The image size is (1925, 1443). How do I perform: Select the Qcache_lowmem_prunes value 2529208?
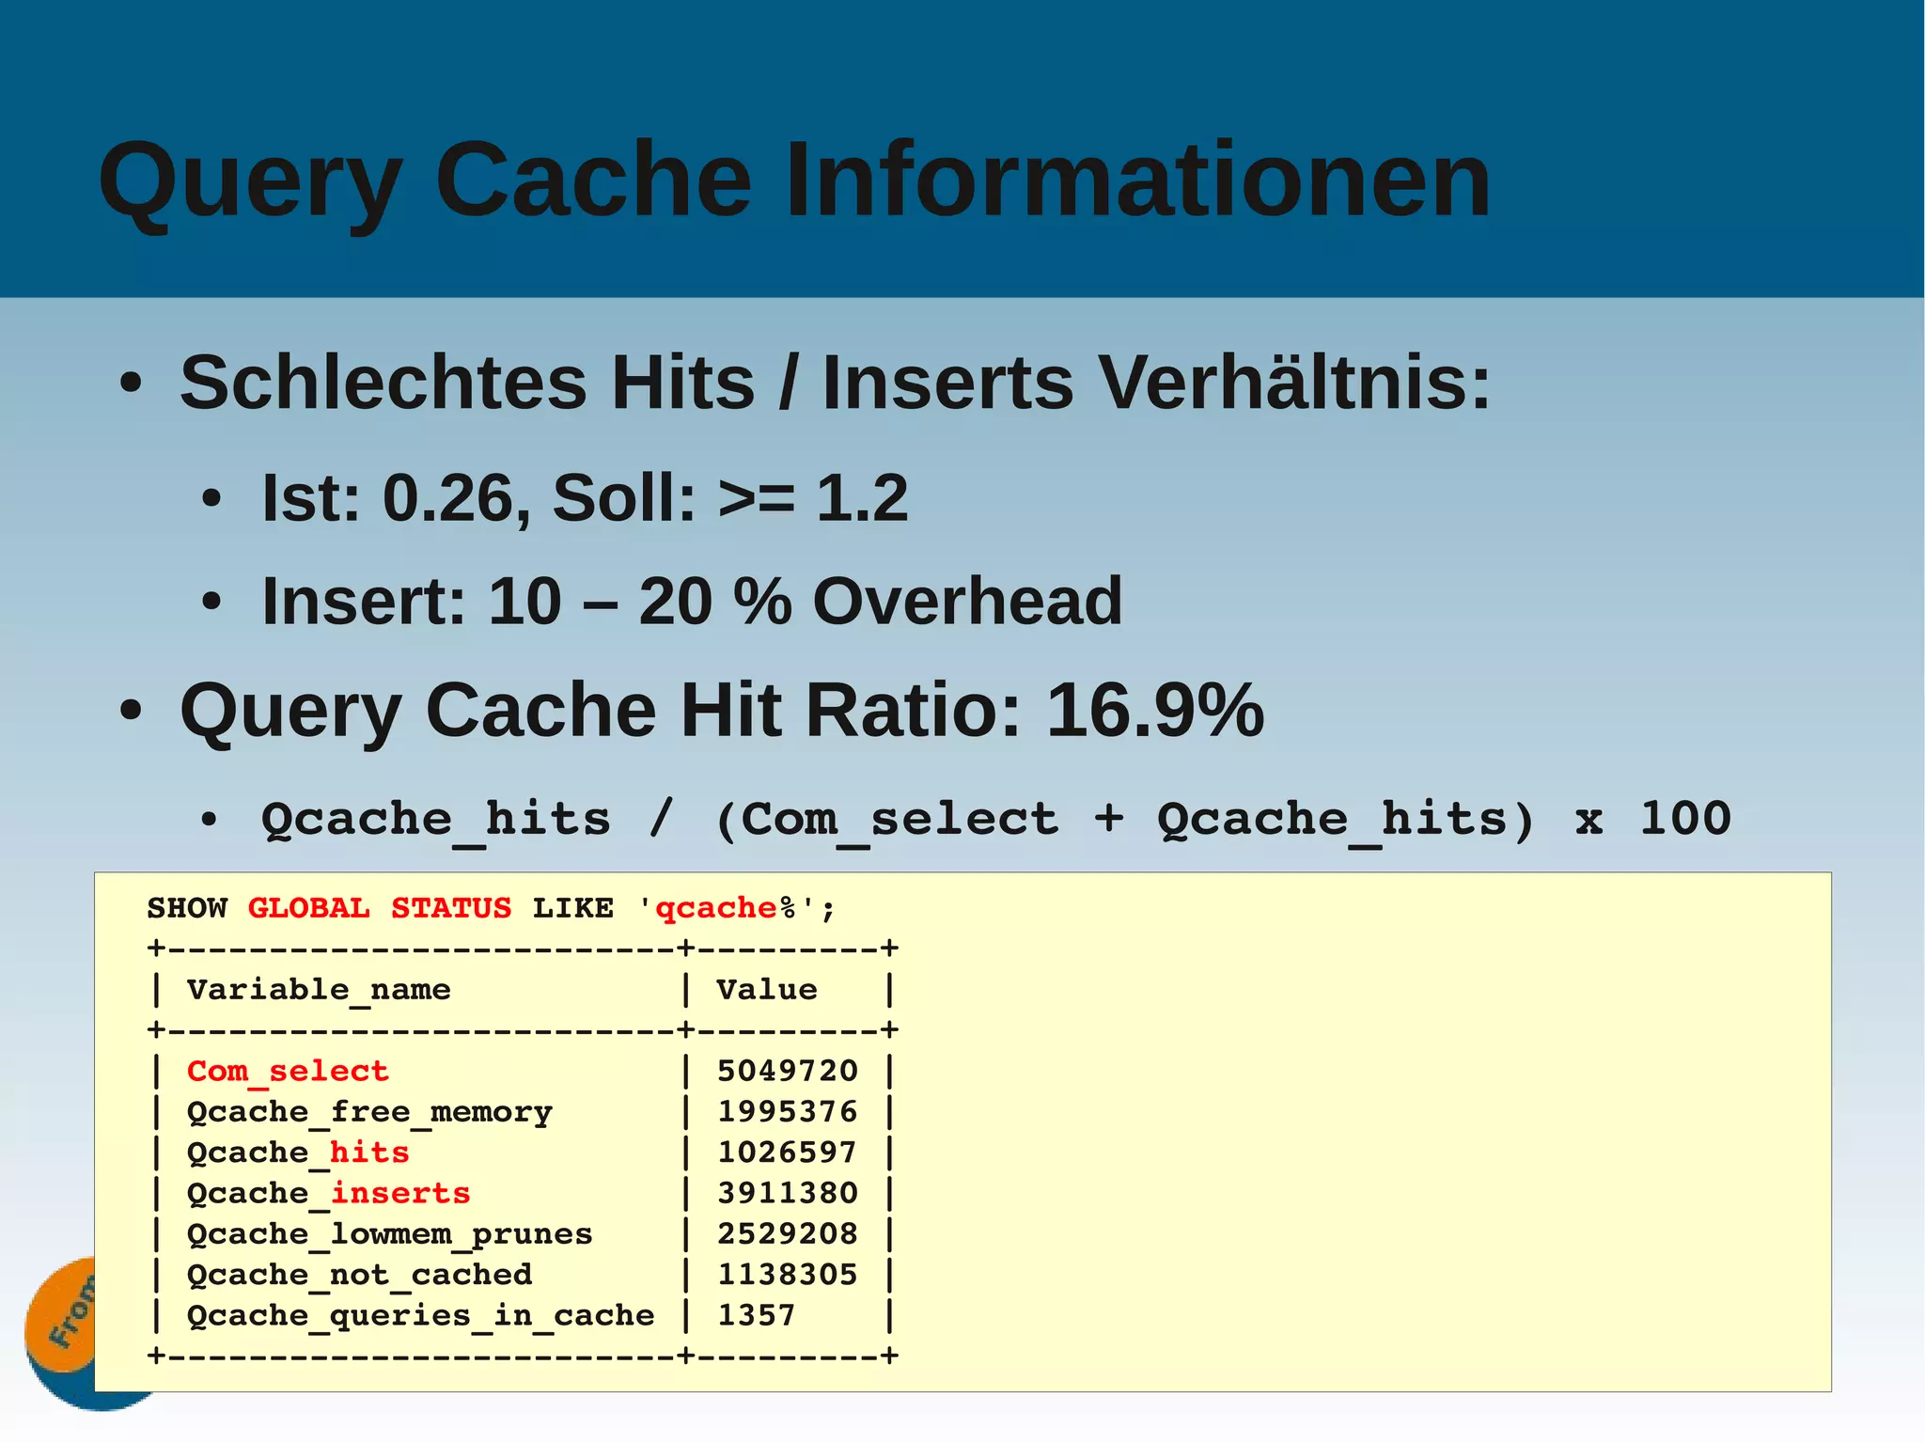coord(787,1233)
